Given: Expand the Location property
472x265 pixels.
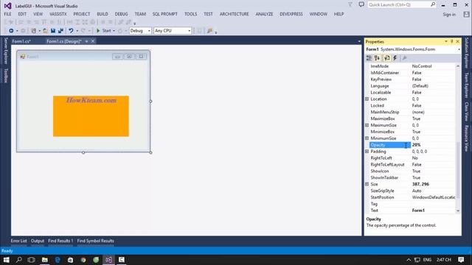Looking at the screenshot, I should [x=367, y=99].
